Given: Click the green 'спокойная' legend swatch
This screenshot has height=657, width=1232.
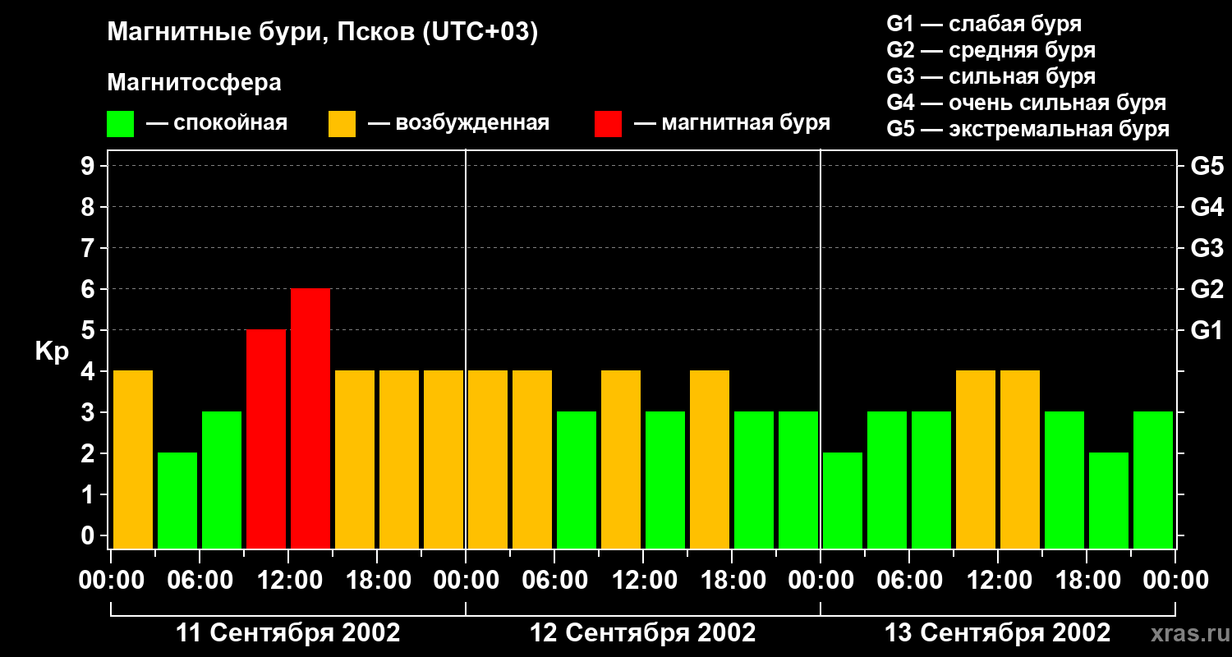Looking at the screenshot, I should point(120,124).
